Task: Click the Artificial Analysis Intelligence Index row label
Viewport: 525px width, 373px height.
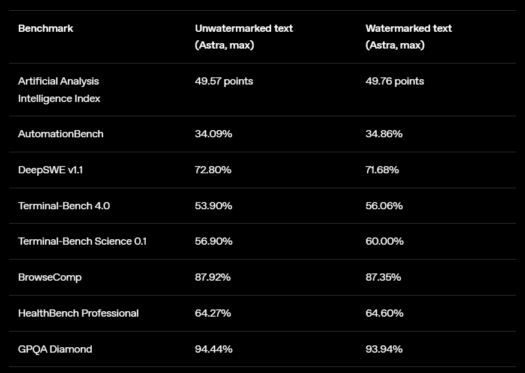Action: (59, 90)
